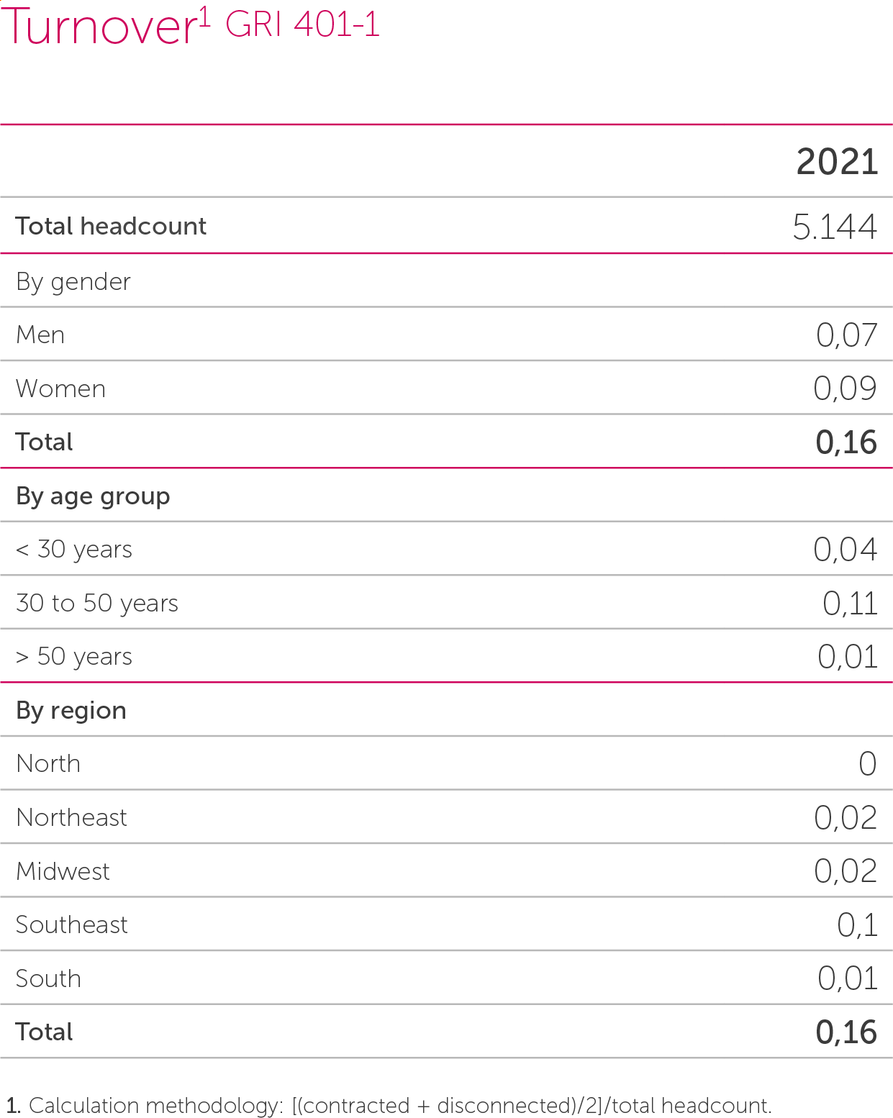Image resolution: width=893 pixels, height=1118 pixels.
Task: Click the calculation methodology footnote text
Action: [389, 1105]
